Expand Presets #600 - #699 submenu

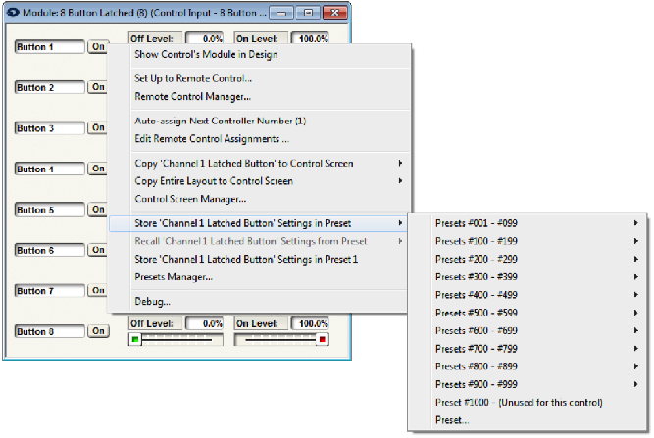coord(528,330)
